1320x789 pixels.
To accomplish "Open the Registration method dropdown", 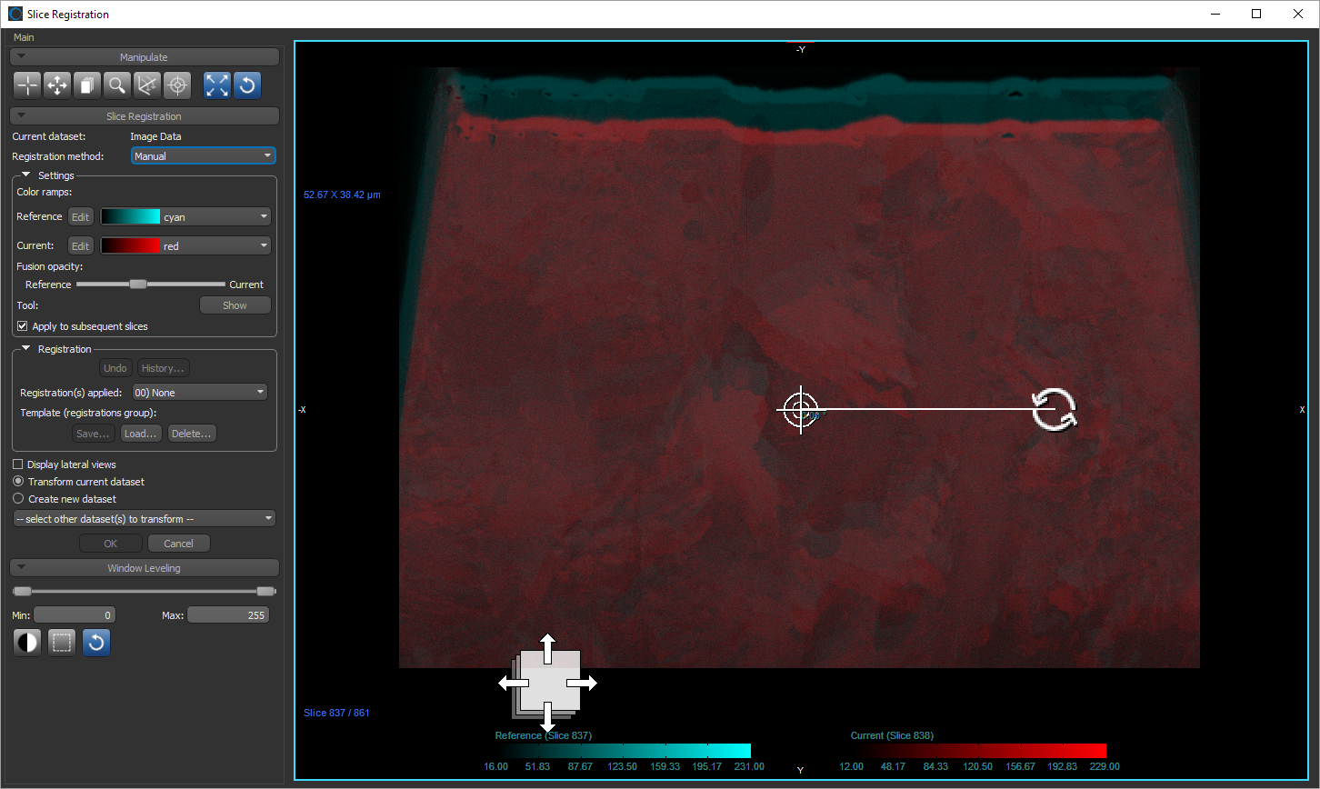I will click(203, 156).
